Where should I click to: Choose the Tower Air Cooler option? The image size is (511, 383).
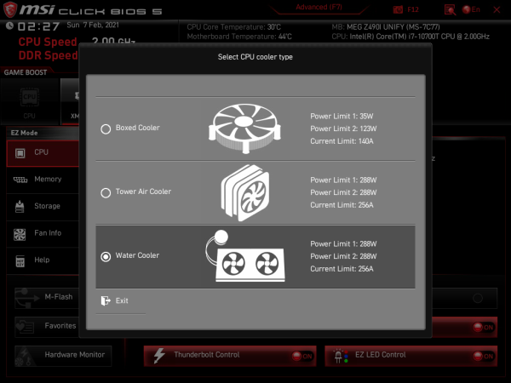point(106,193)
